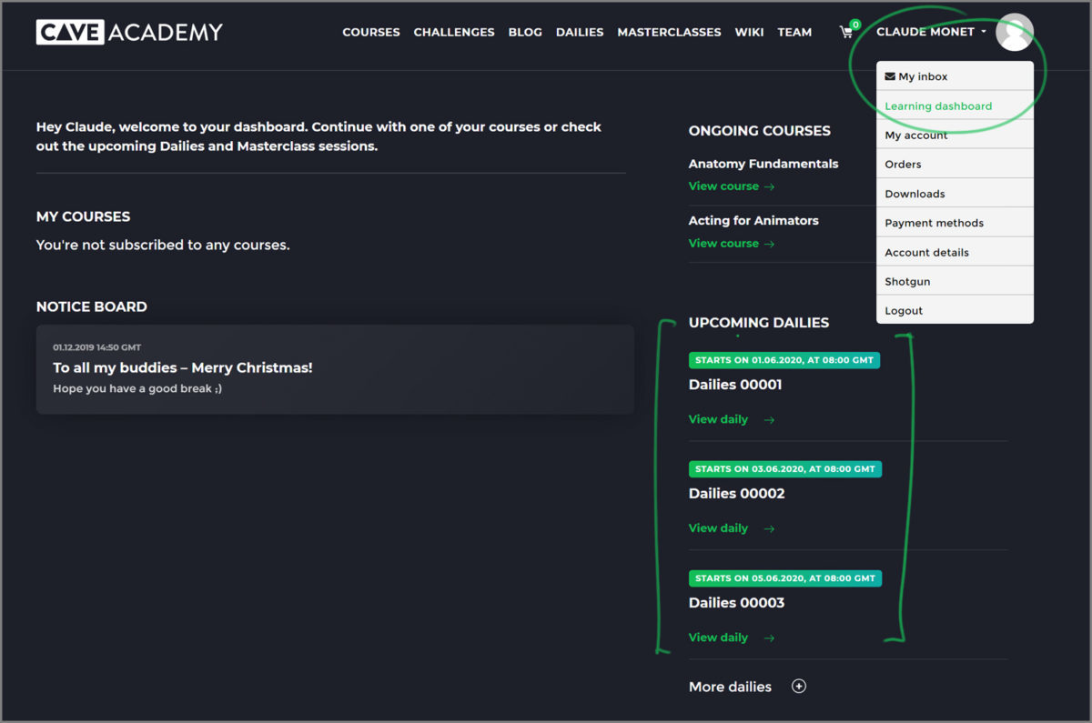Image resolution: width=1092 pixels, height=723 pixels.
Task: Go to Downloads in account menu
Action: click(x=955, y=194)
